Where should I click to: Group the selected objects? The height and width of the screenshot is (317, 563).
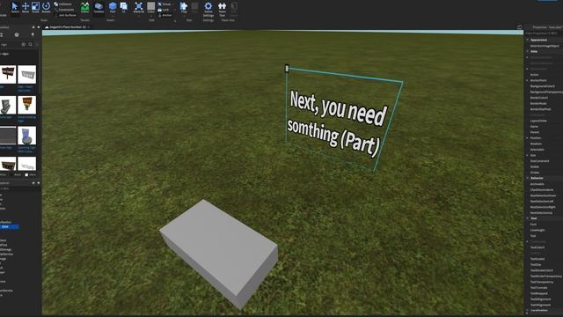pyautogui.click(x=165, y=4)
